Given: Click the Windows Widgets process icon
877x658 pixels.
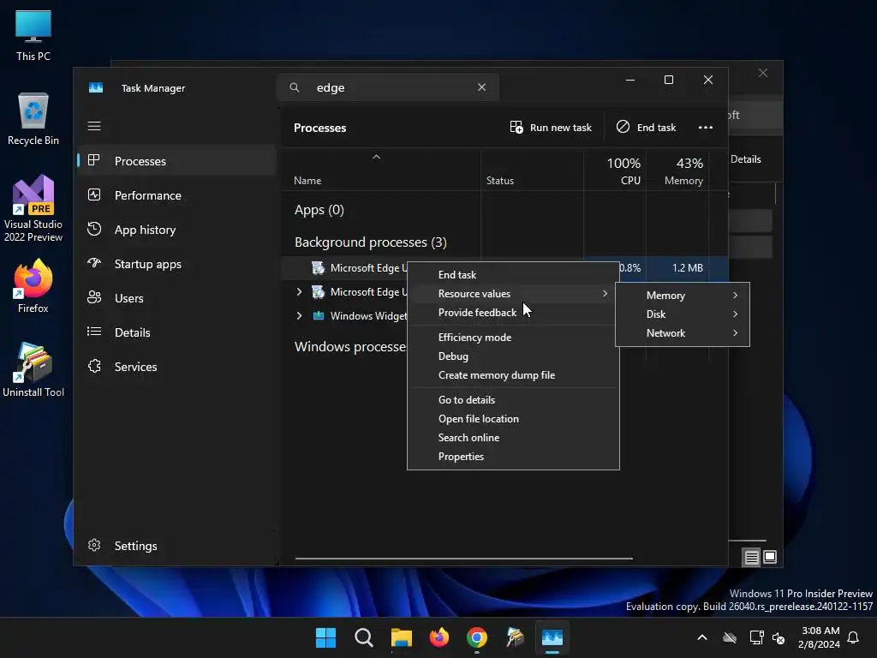Looking at the screenshot, I should click(319, 315).
